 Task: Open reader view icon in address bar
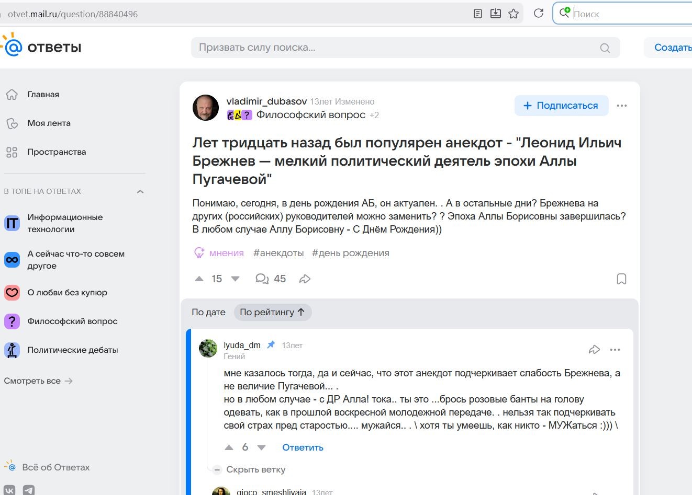[x=477, y=14]
